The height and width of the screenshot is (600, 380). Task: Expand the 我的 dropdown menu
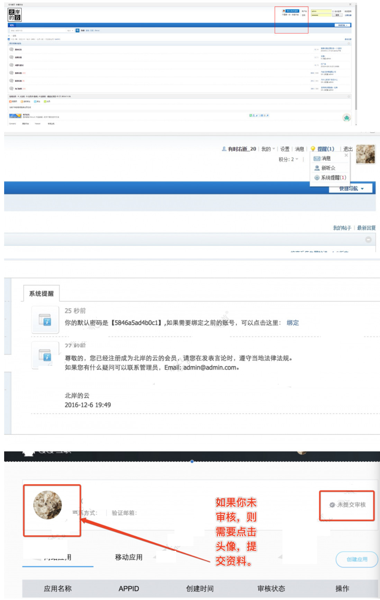pos(268,149)
